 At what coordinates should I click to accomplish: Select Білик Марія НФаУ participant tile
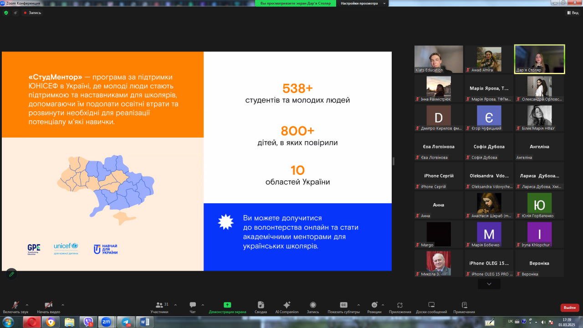point(539,118)
